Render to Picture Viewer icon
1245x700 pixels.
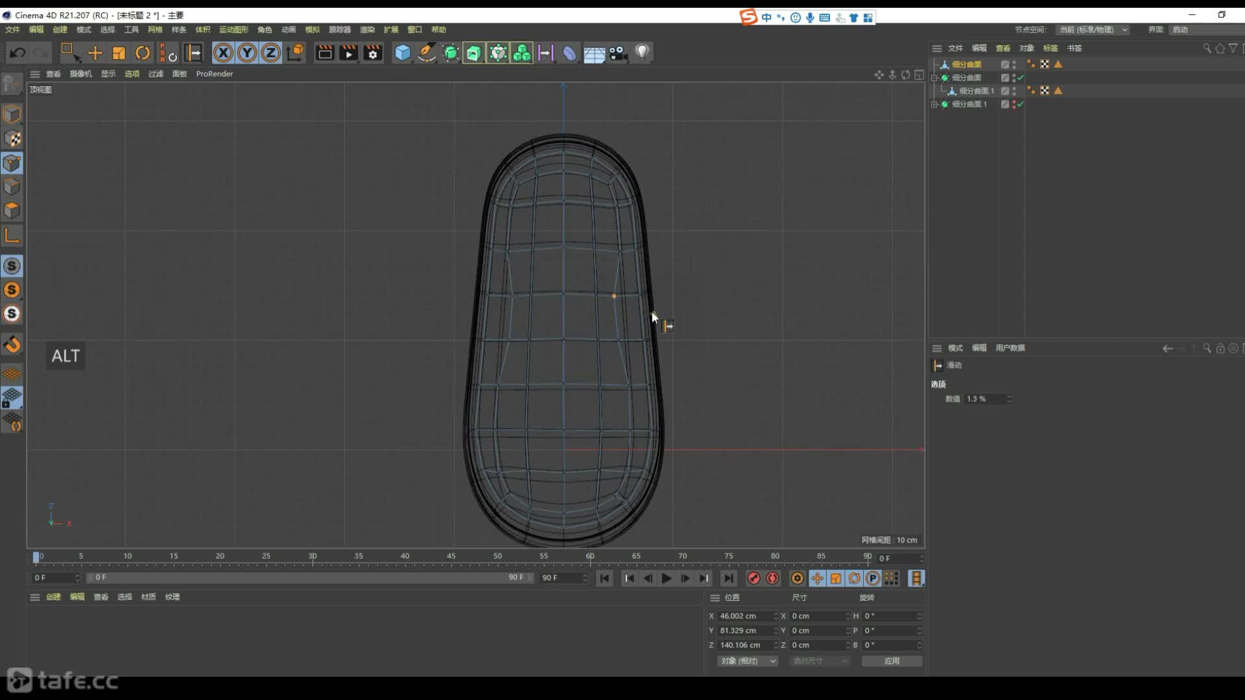348,52
